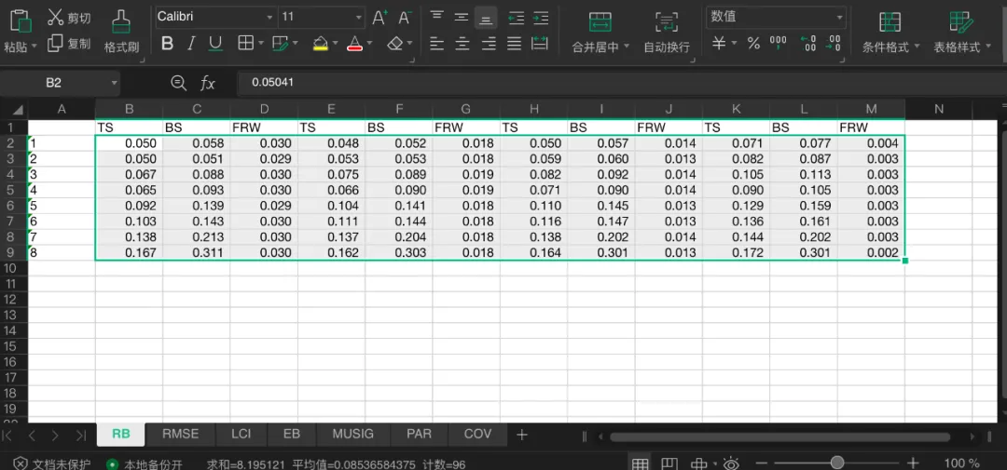Apply the yellow fill color
1007x470 pixels.
321,44
